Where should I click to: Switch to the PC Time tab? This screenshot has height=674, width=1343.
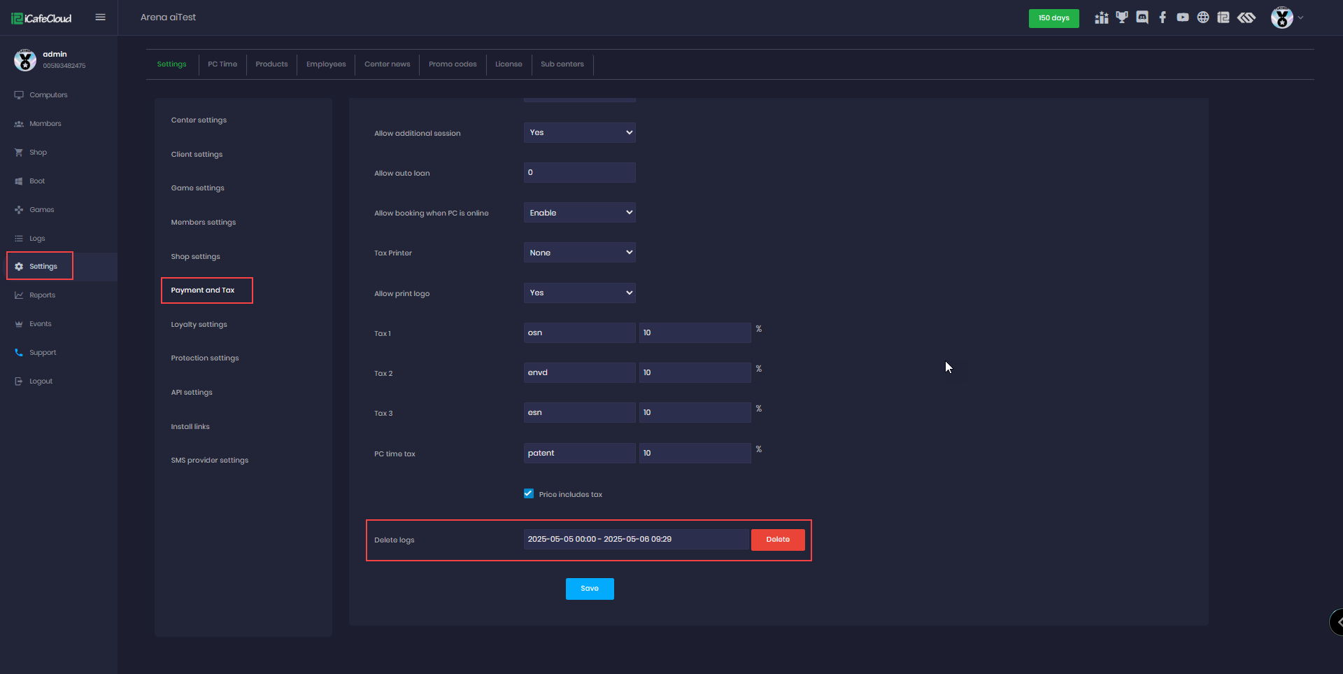pos(222,64)
